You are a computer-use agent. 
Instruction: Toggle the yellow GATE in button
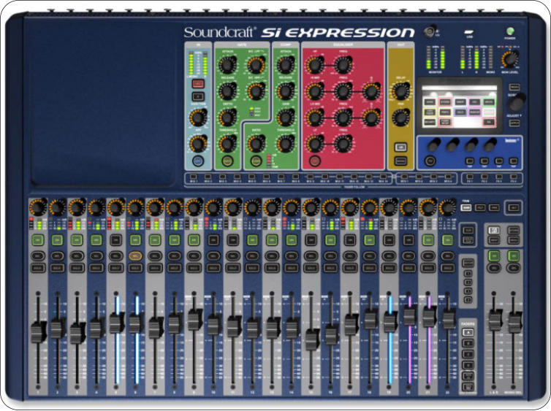coord(228,161)
